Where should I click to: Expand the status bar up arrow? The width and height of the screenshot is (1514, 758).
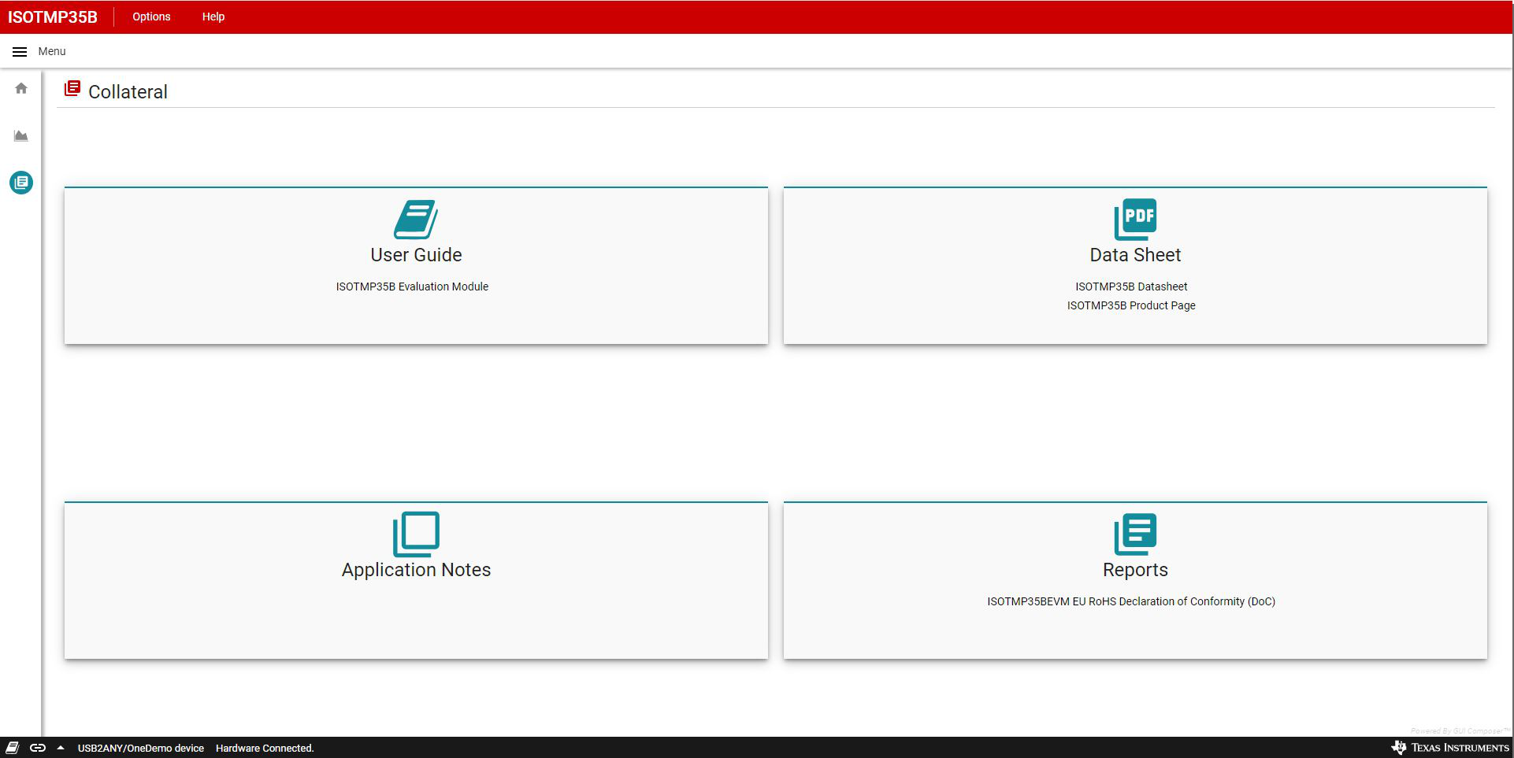coord(61,748)
